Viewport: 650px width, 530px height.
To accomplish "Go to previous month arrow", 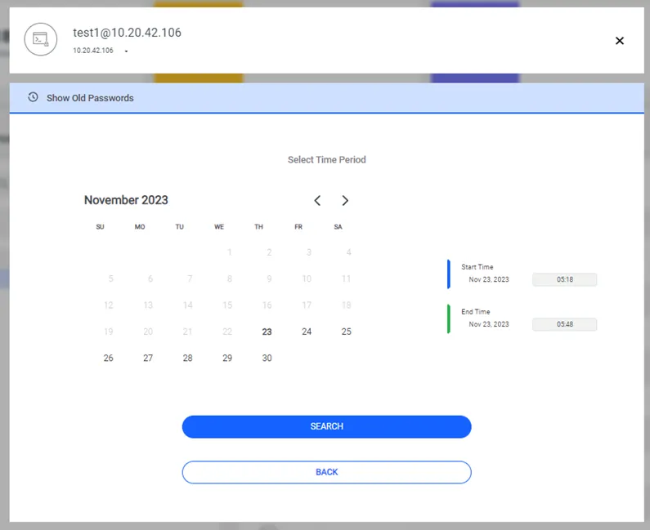I will coord(317,200).
